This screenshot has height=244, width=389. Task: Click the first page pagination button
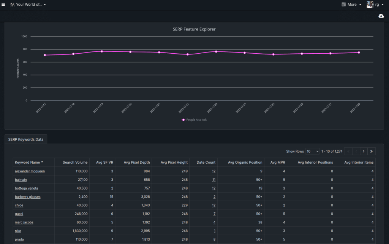[348, 152]
